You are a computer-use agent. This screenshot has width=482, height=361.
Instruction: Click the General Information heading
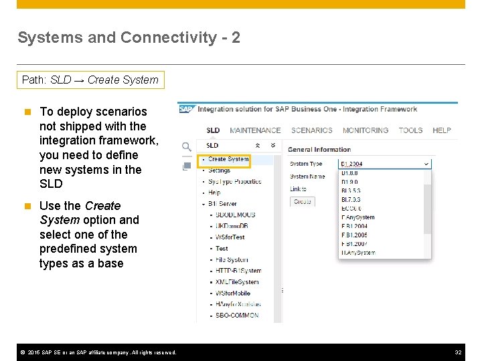[319, 150]
